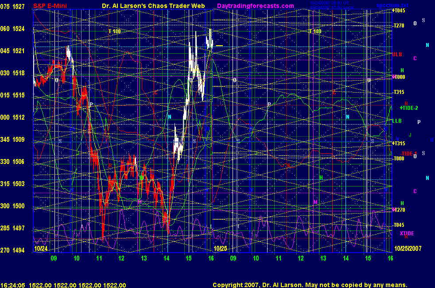Select the -T270 level marker at top right
Screen dimensions: 435x288
(399, 26)
